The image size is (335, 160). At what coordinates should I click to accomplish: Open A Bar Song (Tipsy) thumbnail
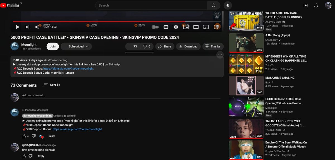[246, 43]
